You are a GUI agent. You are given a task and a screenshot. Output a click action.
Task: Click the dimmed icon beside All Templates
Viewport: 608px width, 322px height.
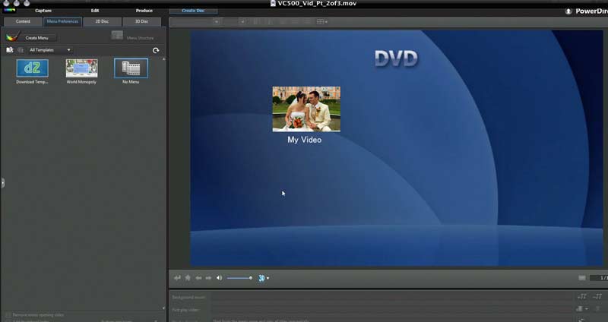21,50
